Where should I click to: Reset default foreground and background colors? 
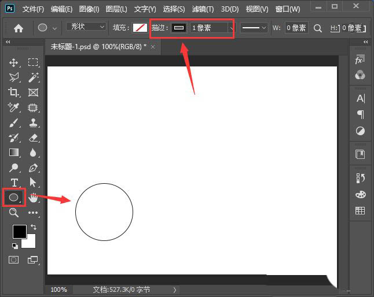pos(14,246)
